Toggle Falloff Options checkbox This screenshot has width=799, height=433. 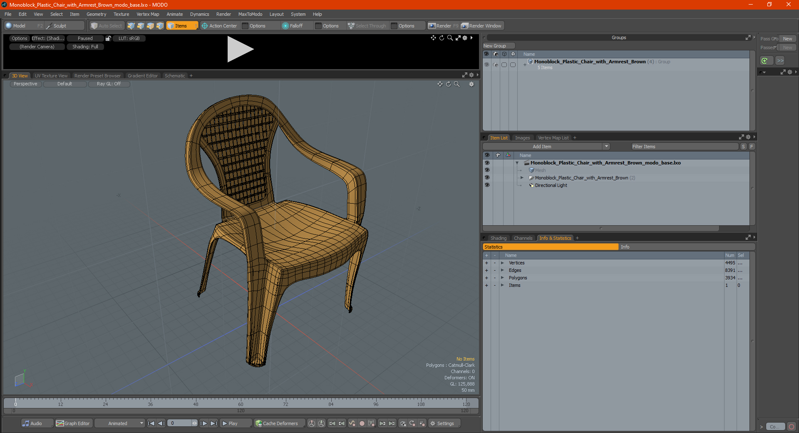[319, 26]
